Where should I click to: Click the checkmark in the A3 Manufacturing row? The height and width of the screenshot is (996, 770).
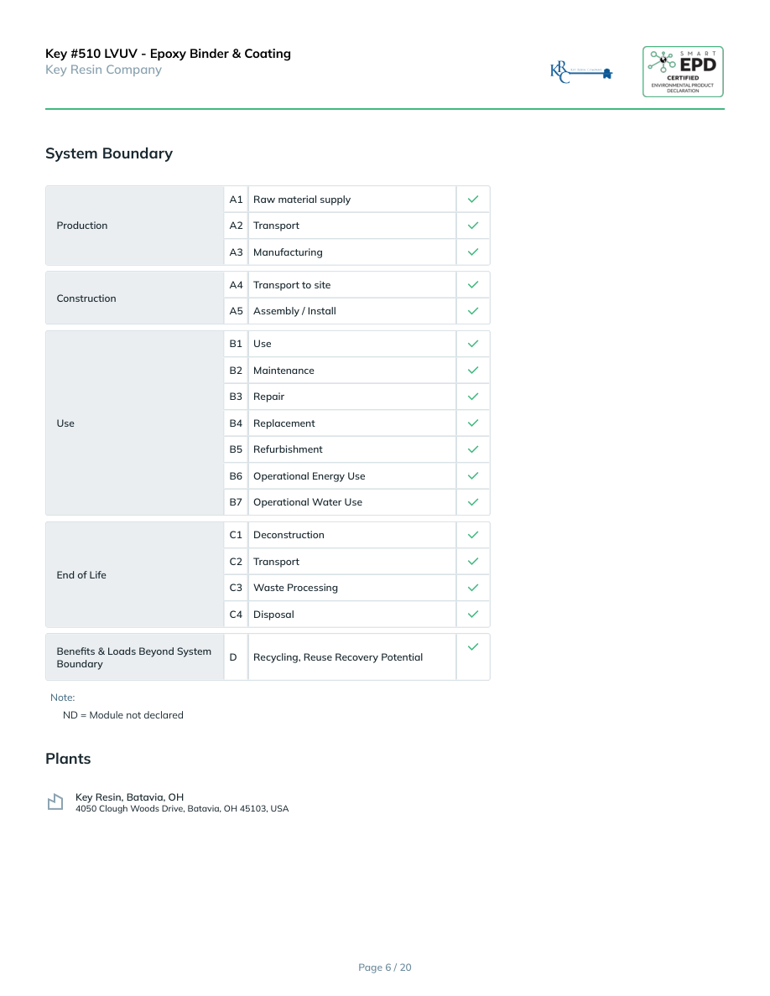[473, 252]
